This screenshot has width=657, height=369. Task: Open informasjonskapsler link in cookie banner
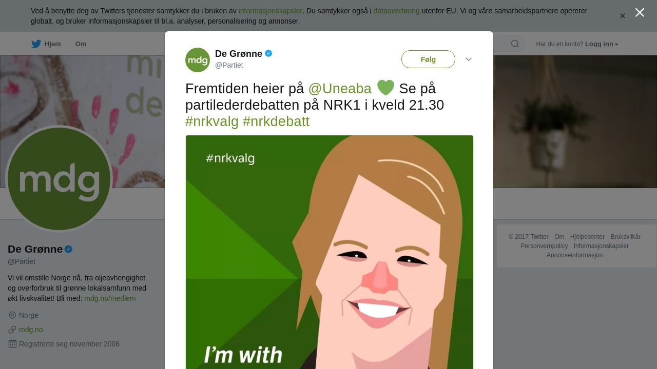(270, 11)
